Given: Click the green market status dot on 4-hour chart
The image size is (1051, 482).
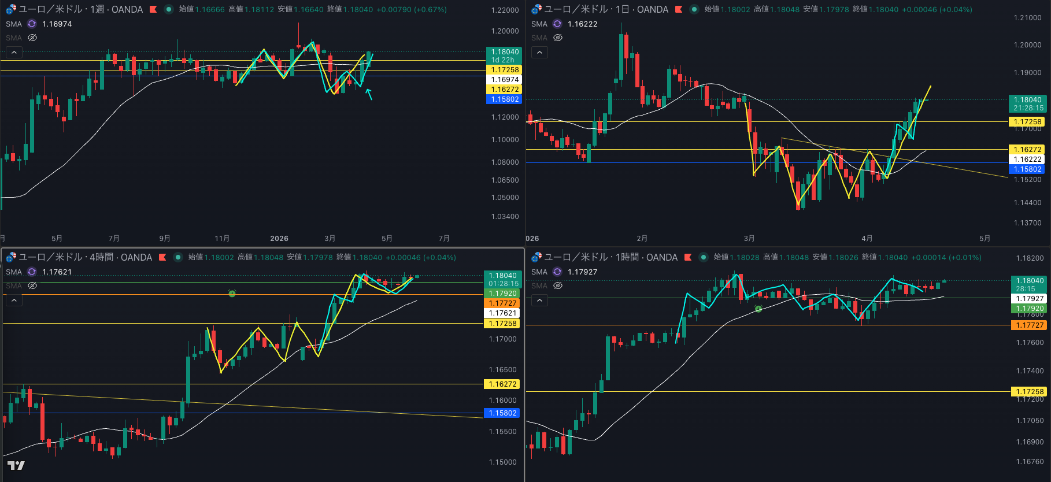Looking at the screenshot, I should (x=178, y=257).
